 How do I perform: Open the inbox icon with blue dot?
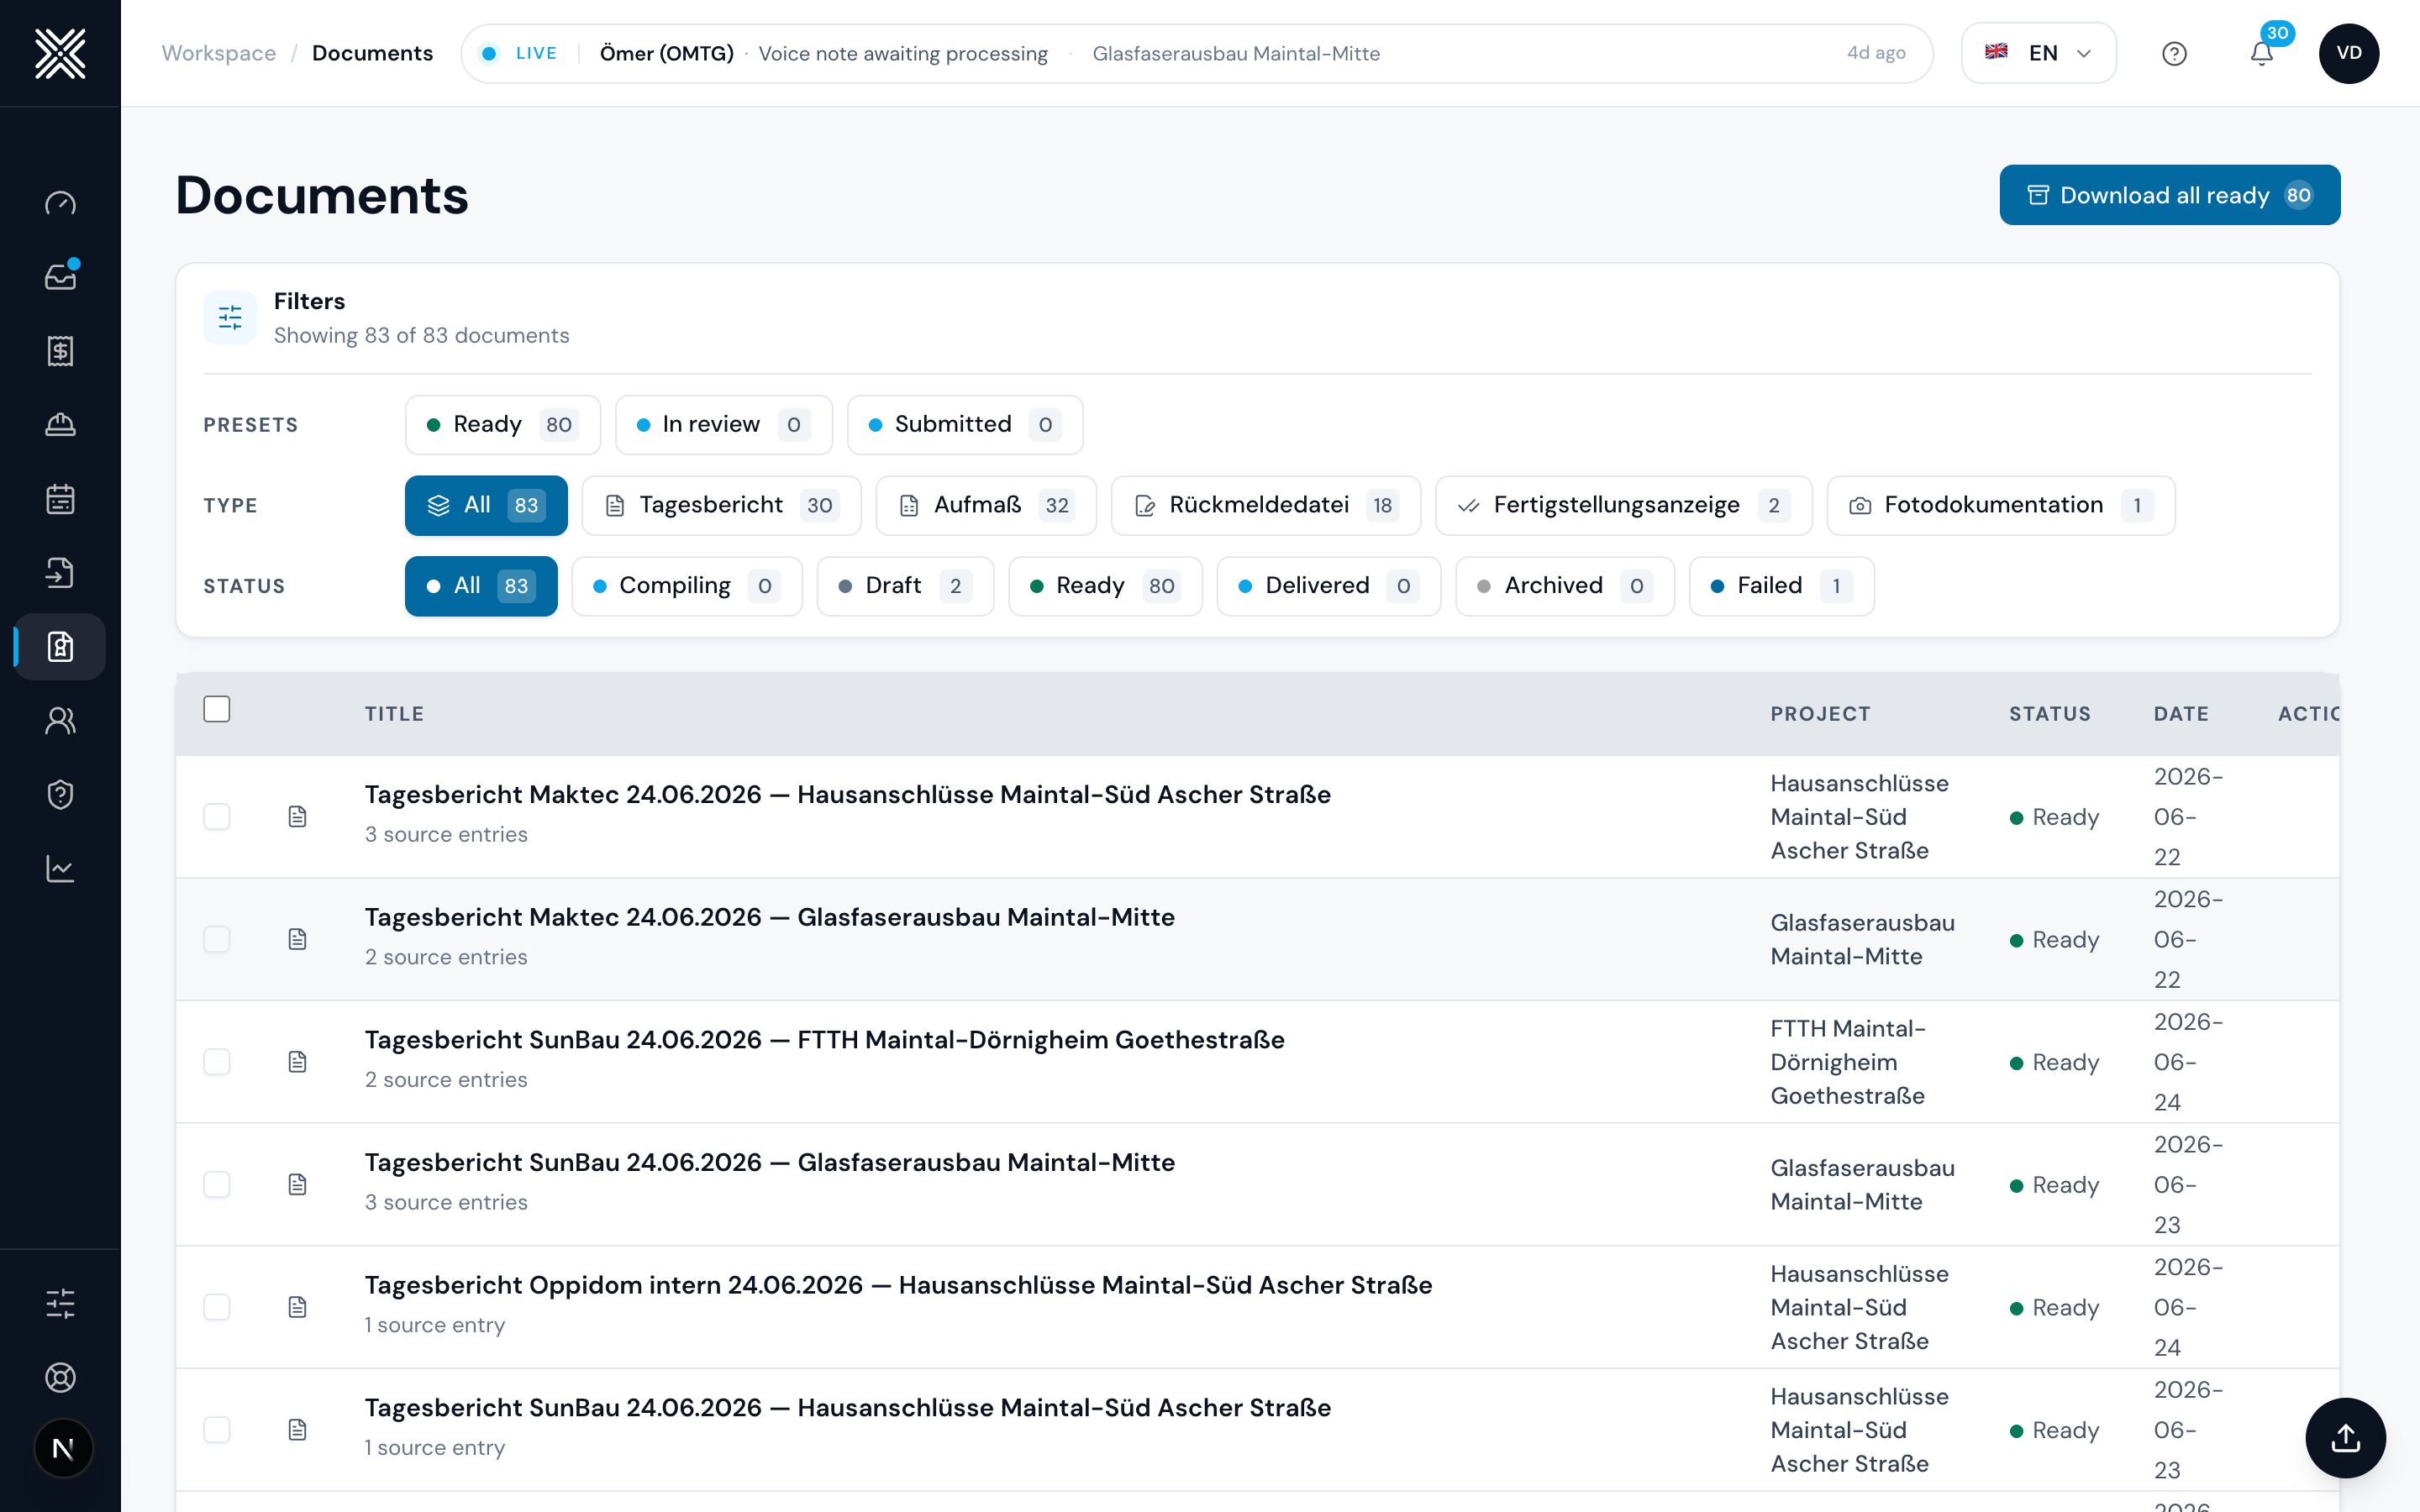coord(60,277)
